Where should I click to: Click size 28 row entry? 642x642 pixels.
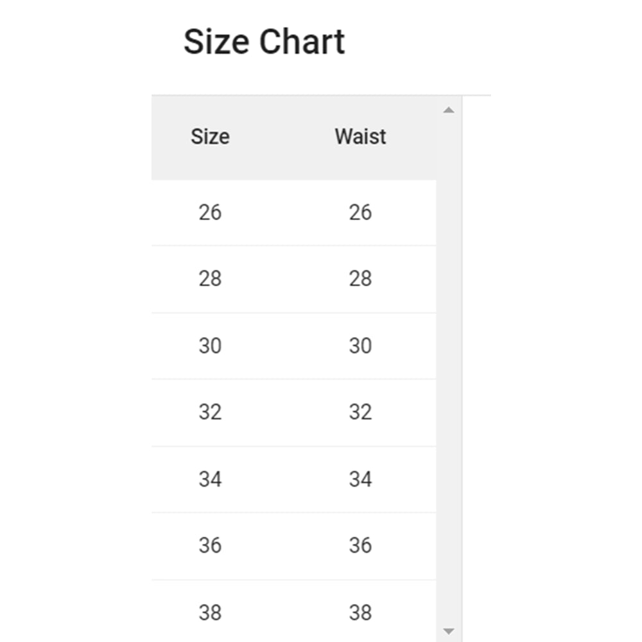[x=212, y=279]
